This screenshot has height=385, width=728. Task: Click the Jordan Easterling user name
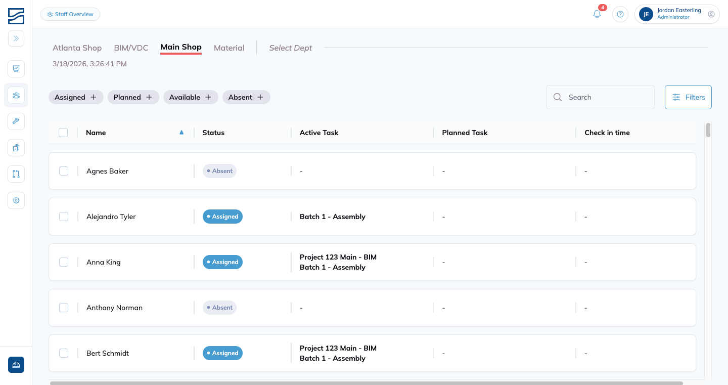[679, 11]
